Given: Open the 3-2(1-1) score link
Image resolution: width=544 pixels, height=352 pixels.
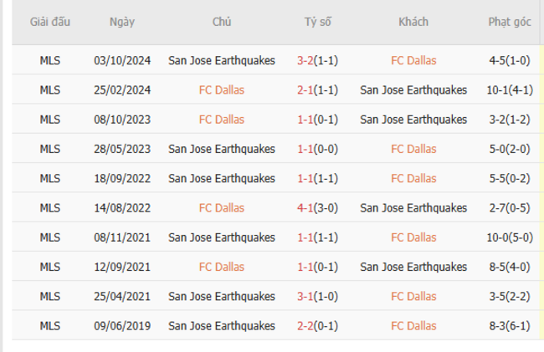Looking at the screenshot, I should [316, 60].
